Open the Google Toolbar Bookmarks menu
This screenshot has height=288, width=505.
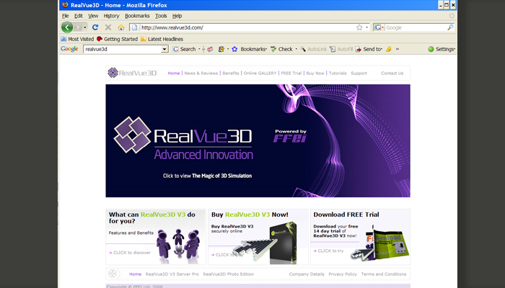(249, 49)
